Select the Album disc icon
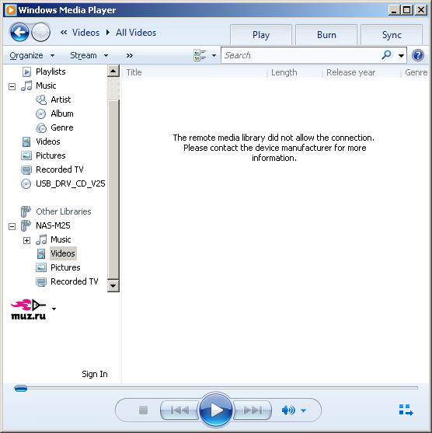The width and height of the screenshot is (432, 433). pos(41,113)
